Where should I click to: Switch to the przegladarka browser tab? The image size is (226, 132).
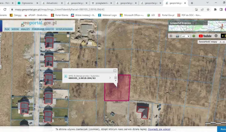pyautogui.click(x=102, y=3)
